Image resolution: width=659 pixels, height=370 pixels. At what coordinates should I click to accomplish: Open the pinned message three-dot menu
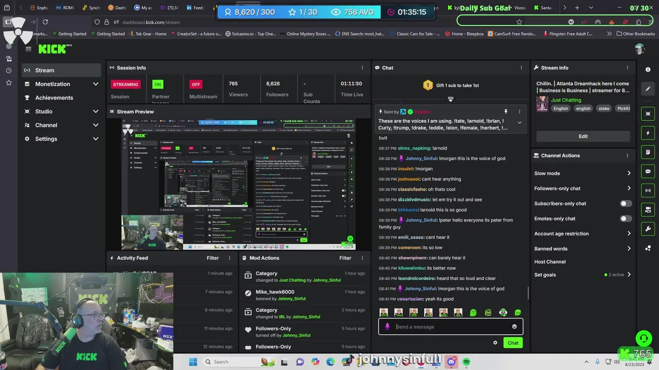point(519,112)
